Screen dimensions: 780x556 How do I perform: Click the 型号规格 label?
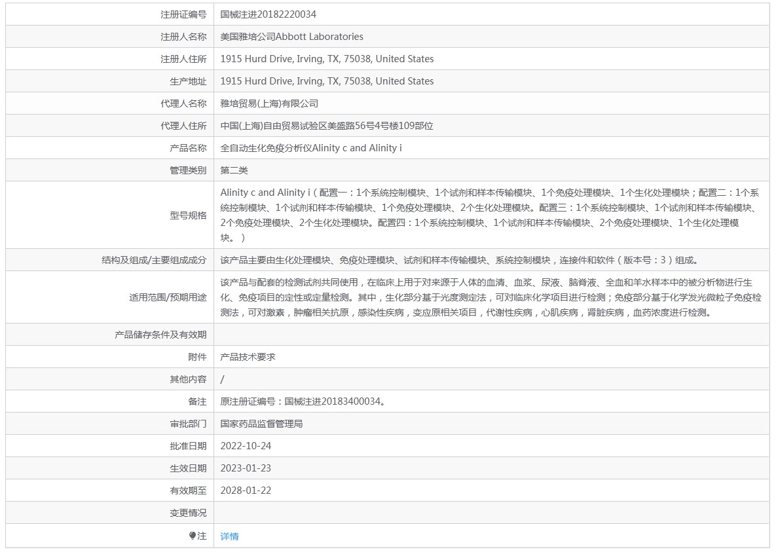[x=188, y=215]
